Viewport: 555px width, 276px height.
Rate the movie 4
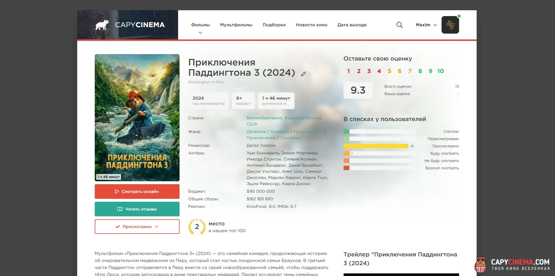click(x=379, y=71)
